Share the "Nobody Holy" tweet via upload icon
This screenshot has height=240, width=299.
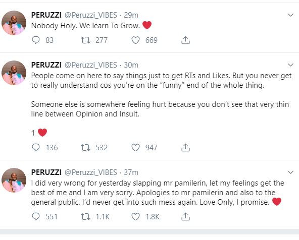pos(185,40)
